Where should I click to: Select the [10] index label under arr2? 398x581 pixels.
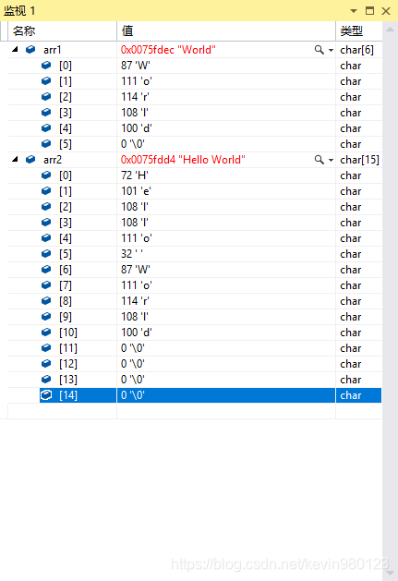point(68,333)
